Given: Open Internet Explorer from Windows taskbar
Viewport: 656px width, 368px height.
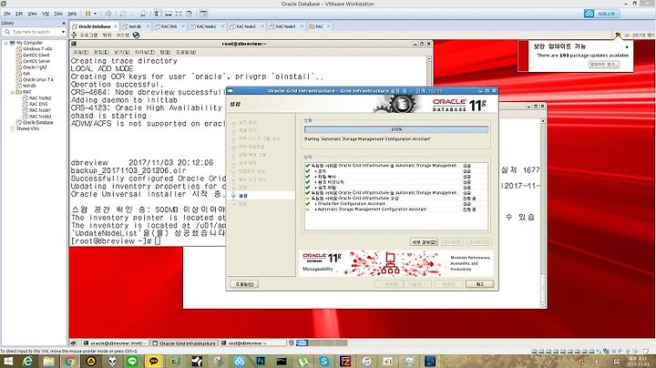Looking at the screenshot, I should (27, 362).
